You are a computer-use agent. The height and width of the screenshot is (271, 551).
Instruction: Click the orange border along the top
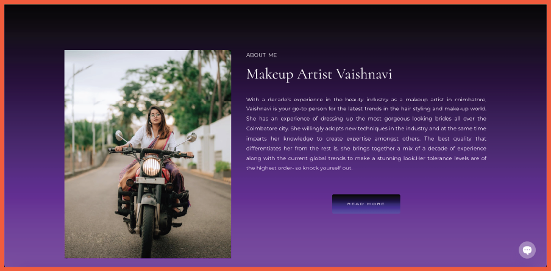pyautogui.click(x=275, y=2)
